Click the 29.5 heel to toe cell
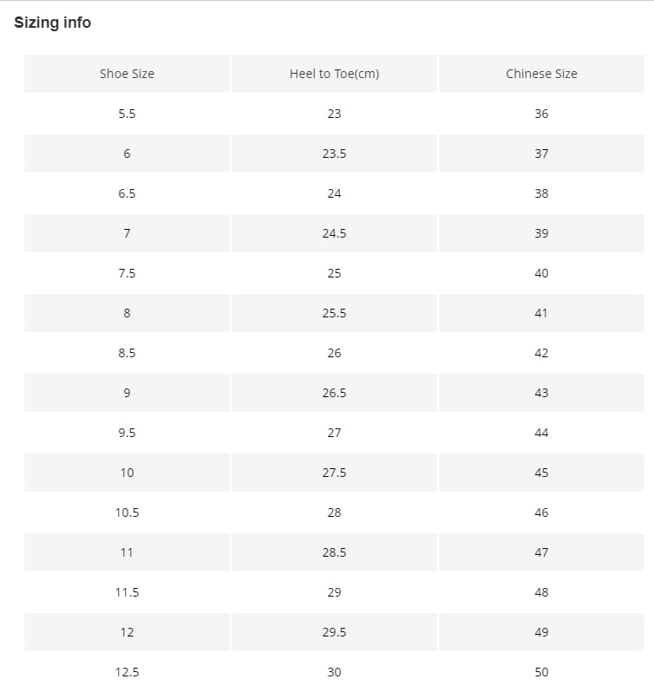This screenshot has height=692, width=654. (335, 632)
